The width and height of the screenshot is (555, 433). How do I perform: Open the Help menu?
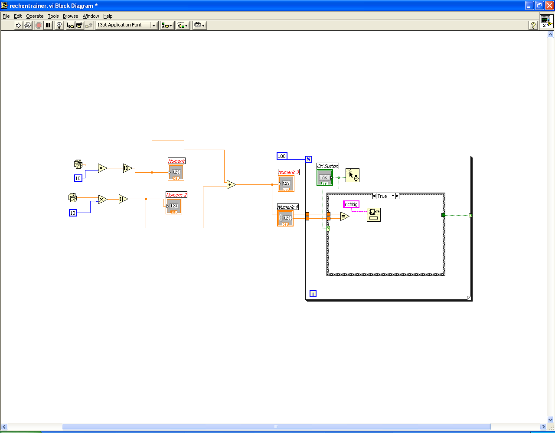(x=108, y=16)
